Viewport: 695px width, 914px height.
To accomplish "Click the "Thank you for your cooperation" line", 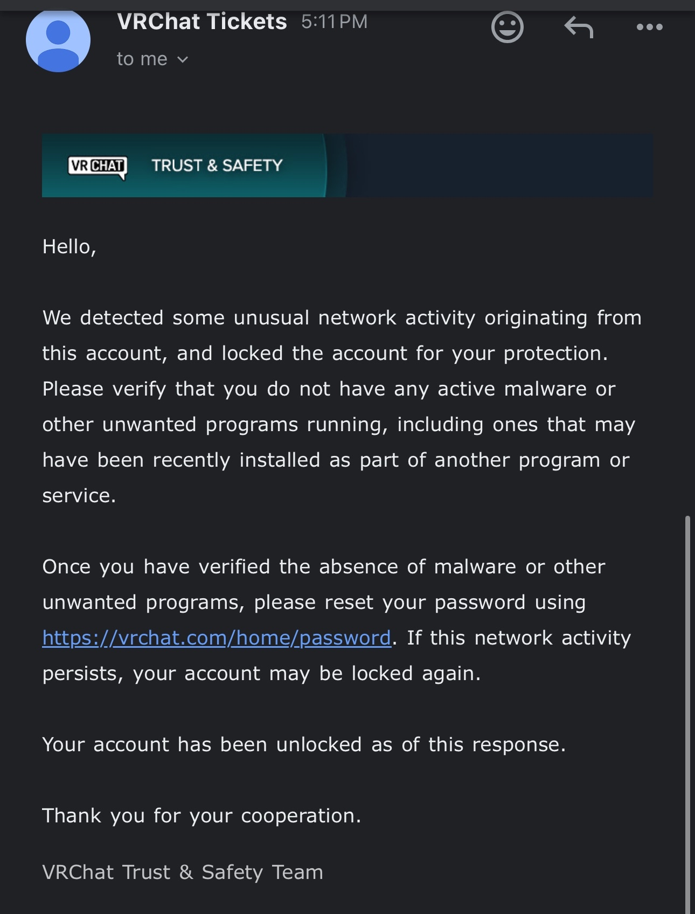I will [x=201, y=815].
